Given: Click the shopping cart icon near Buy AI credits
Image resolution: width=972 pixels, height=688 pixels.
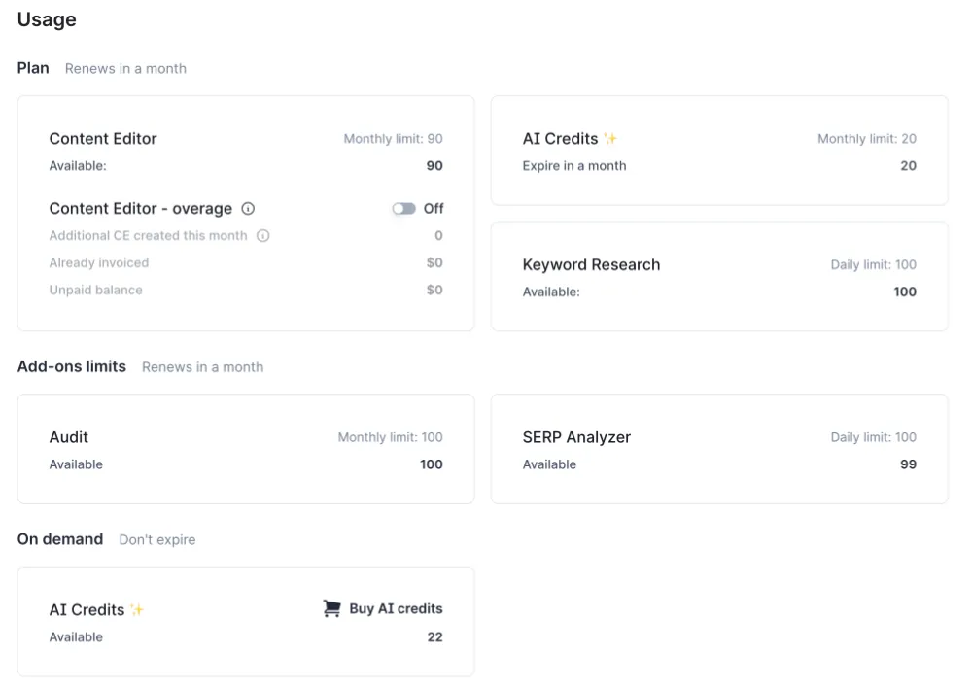Looking at the screenshot, I should [330, 608].
